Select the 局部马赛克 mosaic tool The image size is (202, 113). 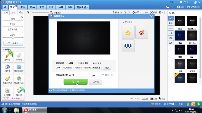pyautogui.click(x=19, y=68)
